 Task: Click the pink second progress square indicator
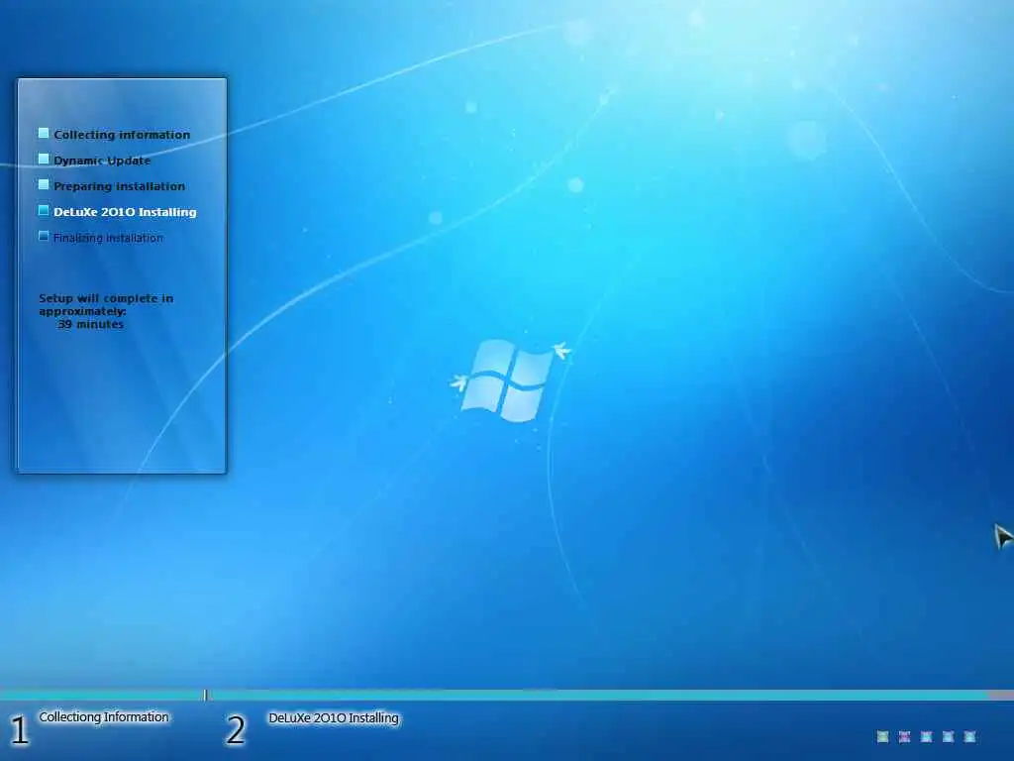[904, 736]
